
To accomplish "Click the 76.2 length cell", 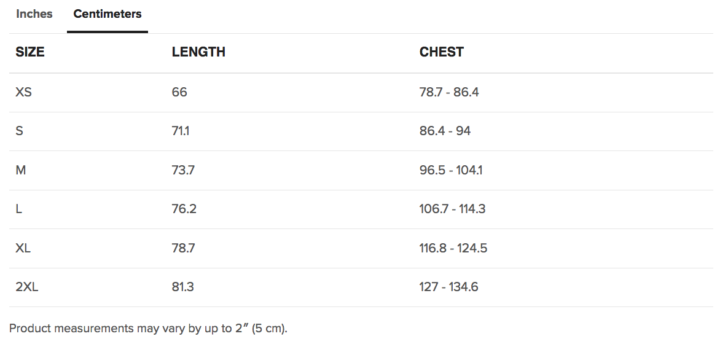I will coord(184,209).
